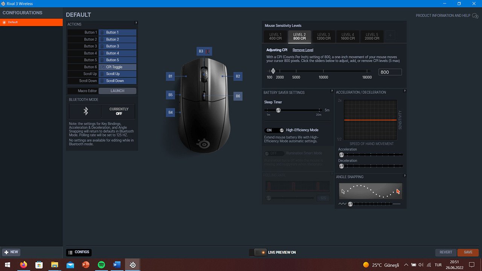Select Level 1 400 CPI tab

pos(275,37)
